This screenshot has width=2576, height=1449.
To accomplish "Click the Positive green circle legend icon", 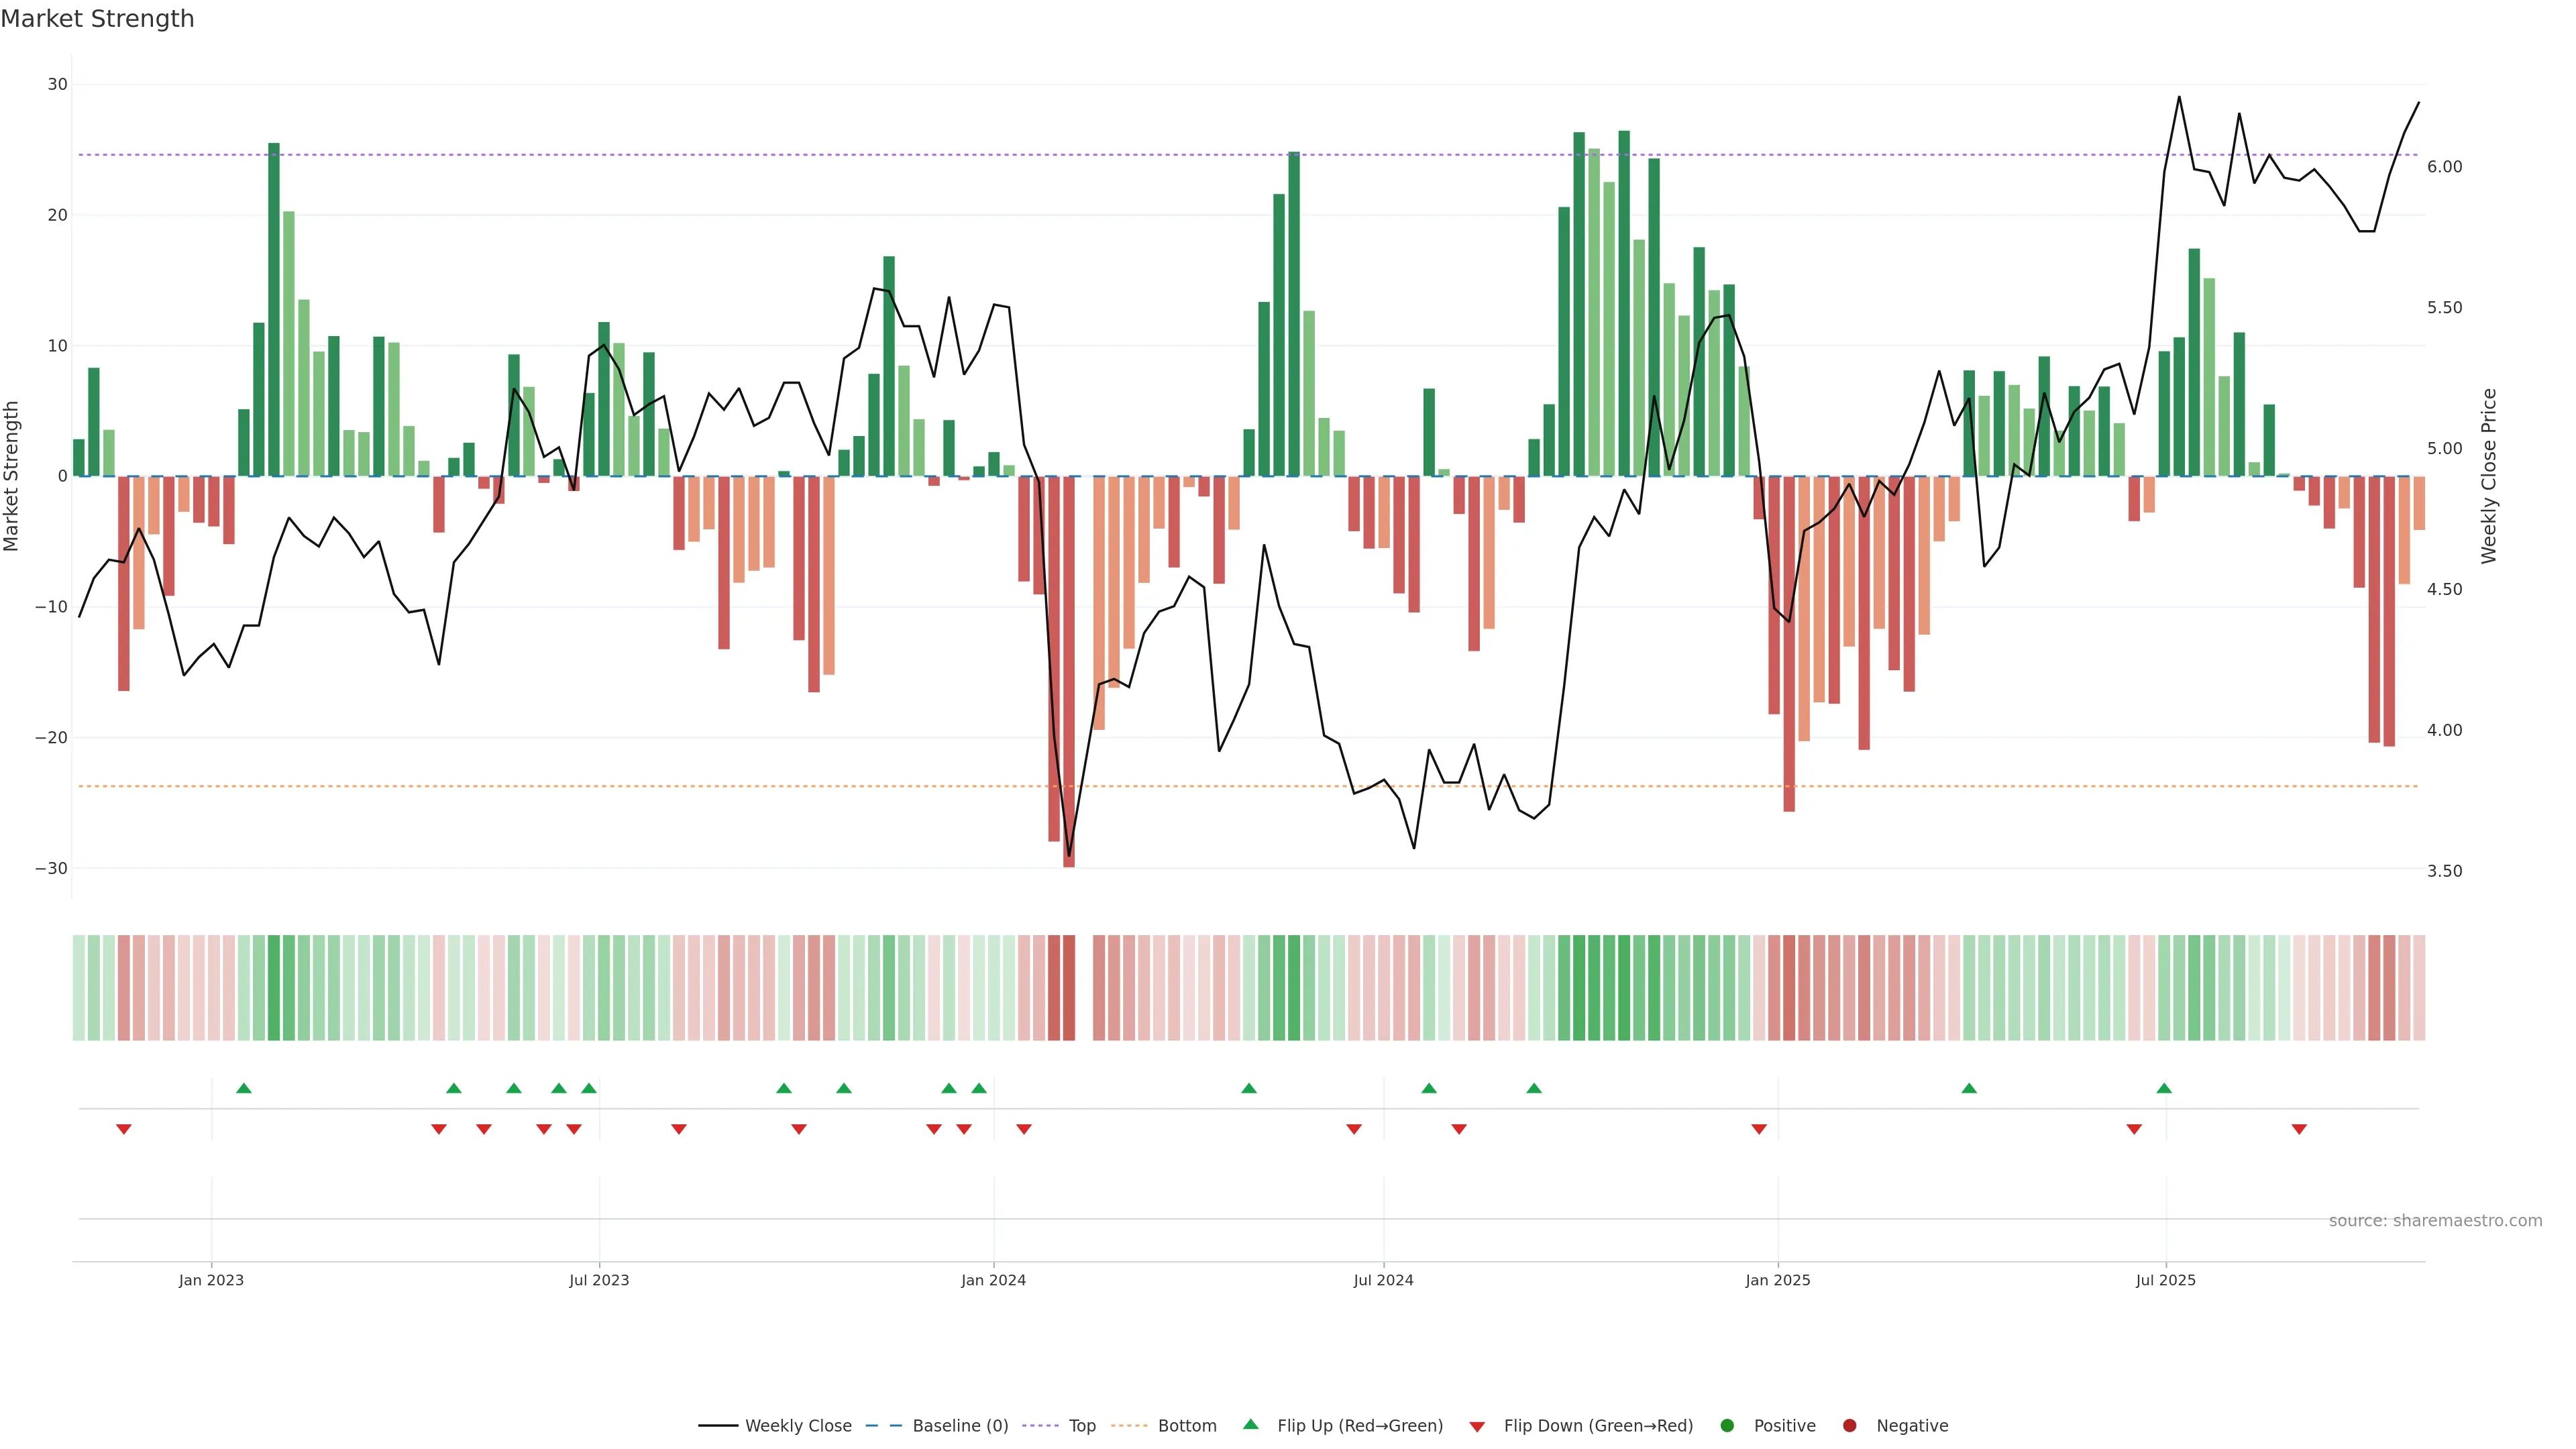I will 1727,1425.
